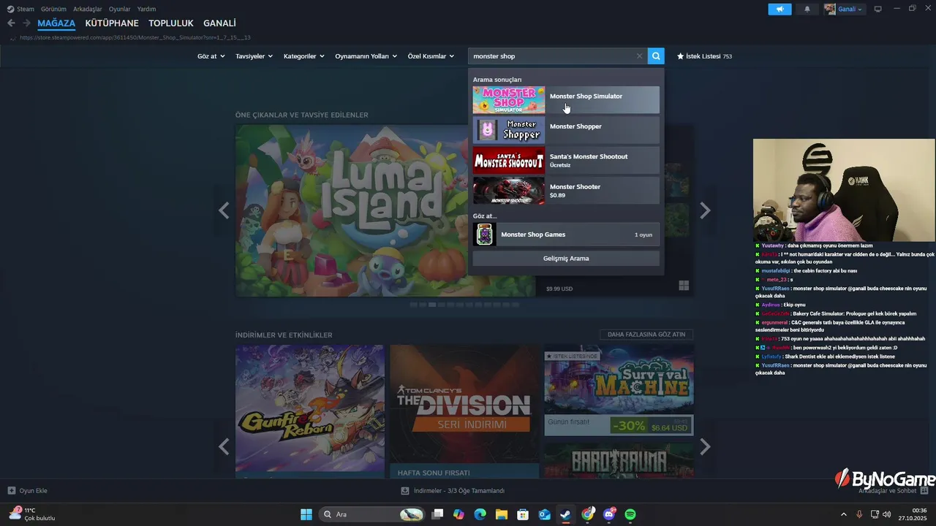This screenshot has height=526, width=936.
Task: Open File Explorer from taskbar
Action: point(502,514)
